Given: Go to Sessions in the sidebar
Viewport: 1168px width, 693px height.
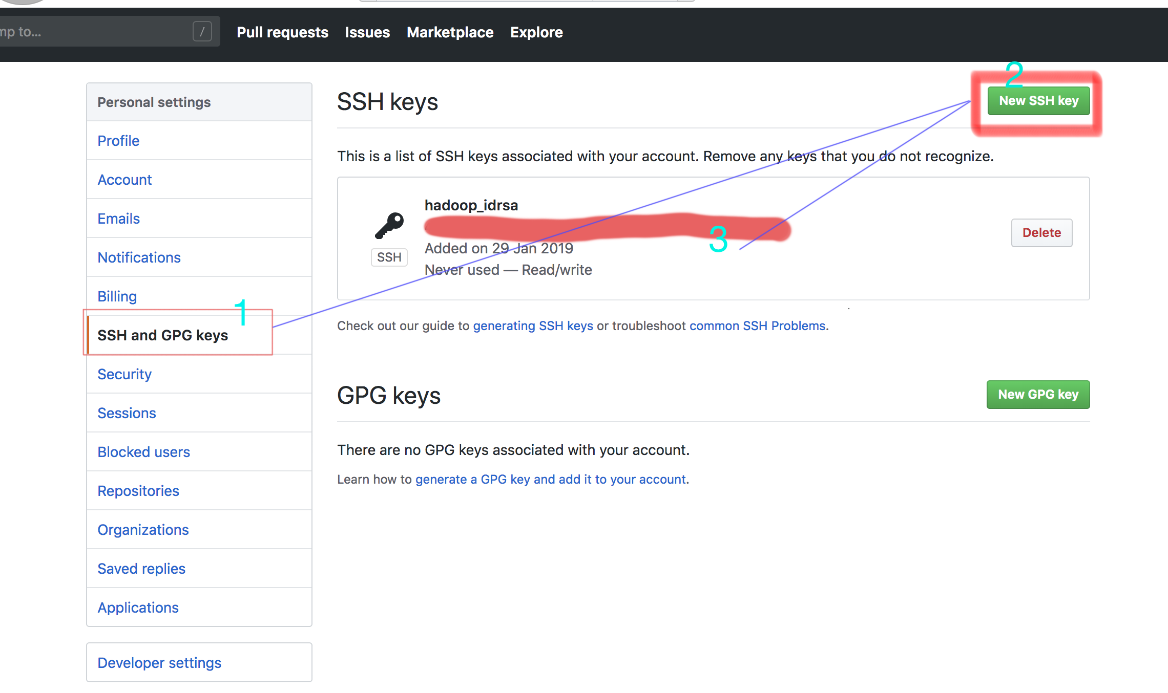Looking at the screenshot, I should pyautogui.click(x=199, y=413).
